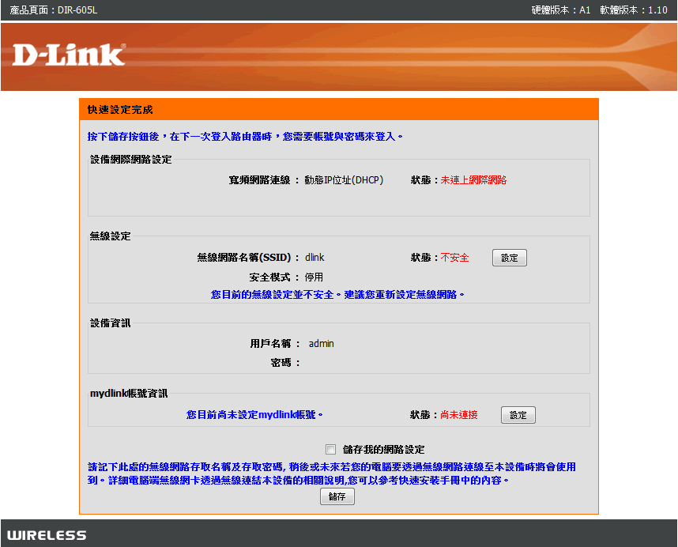Click the 儲存 button at the bottom
Viewport: 678px width, 547px height.
tap(337, 496)
